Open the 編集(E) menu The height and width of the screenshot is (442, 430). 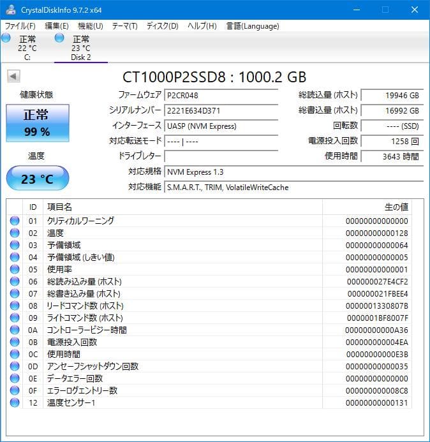pyautogui.click(x=57, y=26)
